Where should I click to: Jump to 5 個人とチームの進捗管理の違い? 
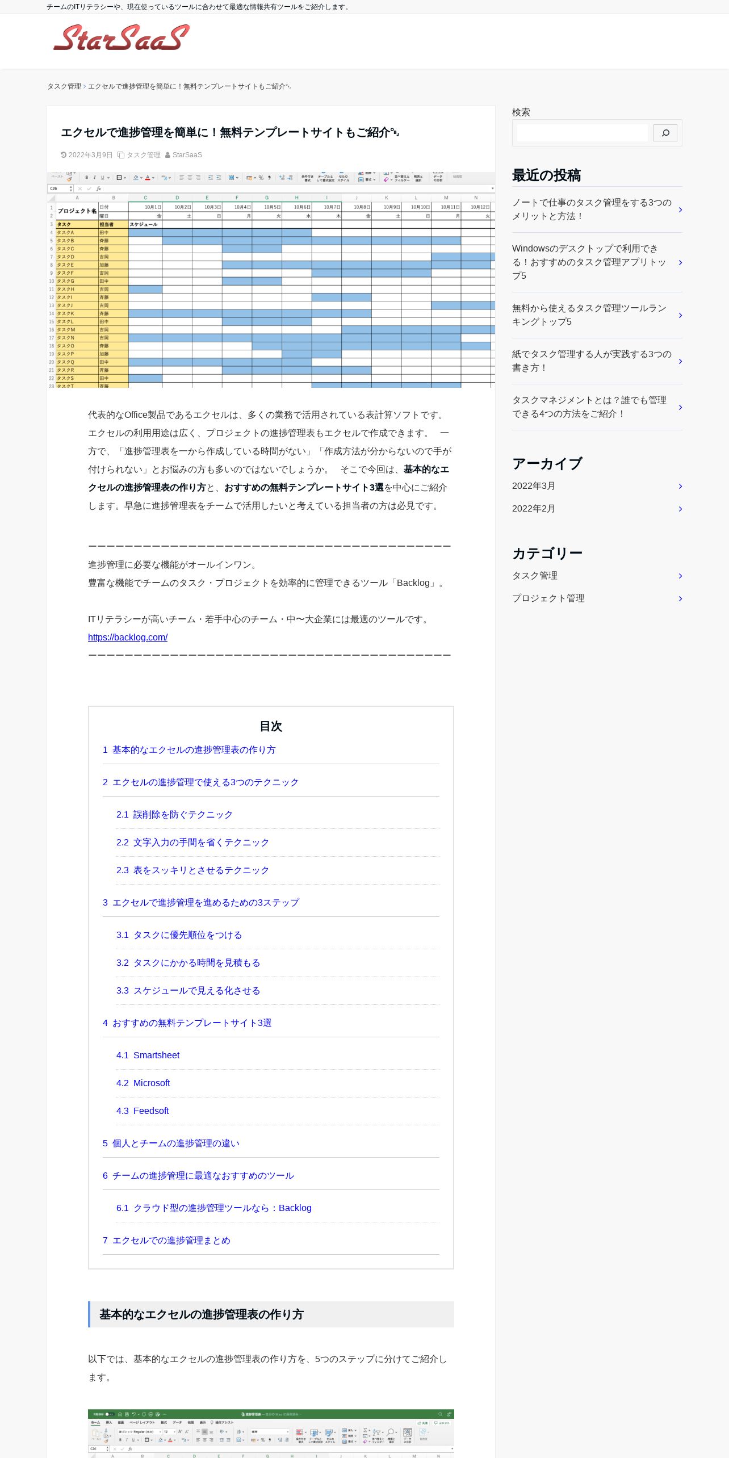click(x=171, y=1143)
